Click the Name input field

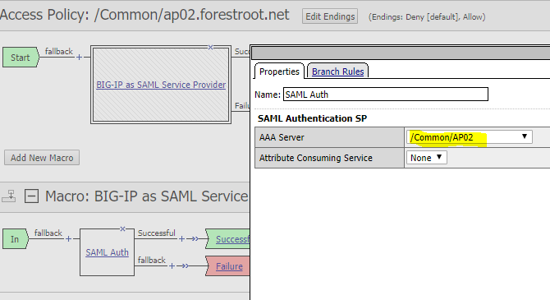[386, 95]
